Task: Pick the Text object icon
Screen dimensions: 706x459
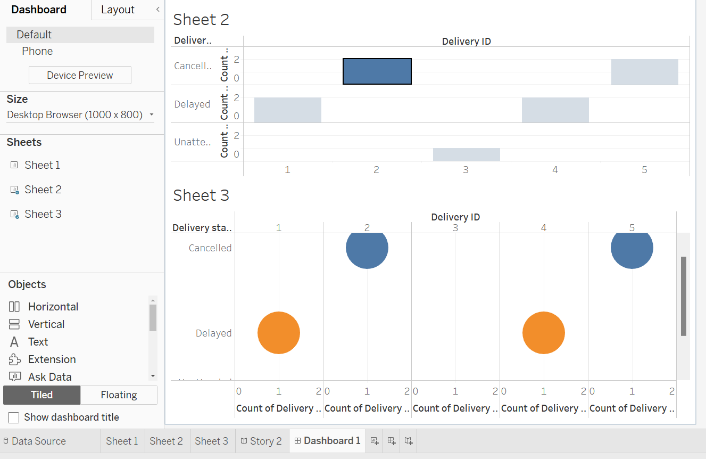Action: point(15,342)
